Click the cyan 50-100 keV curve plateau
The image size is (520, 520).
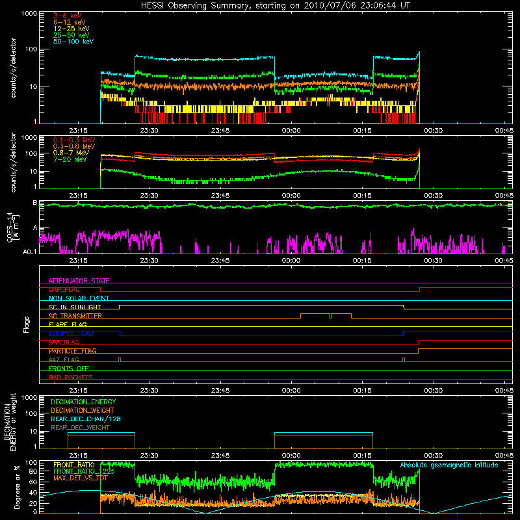click(x=205, y=59)
